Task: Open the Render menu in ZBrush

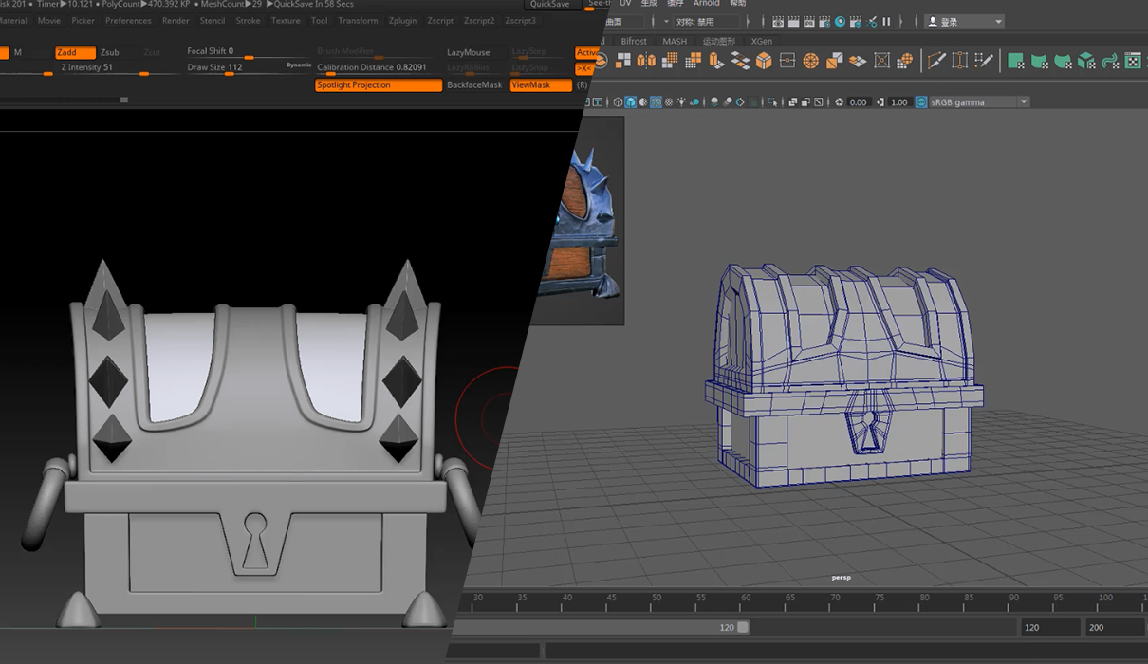Action: pyautogui.click(x=176, y=21)
